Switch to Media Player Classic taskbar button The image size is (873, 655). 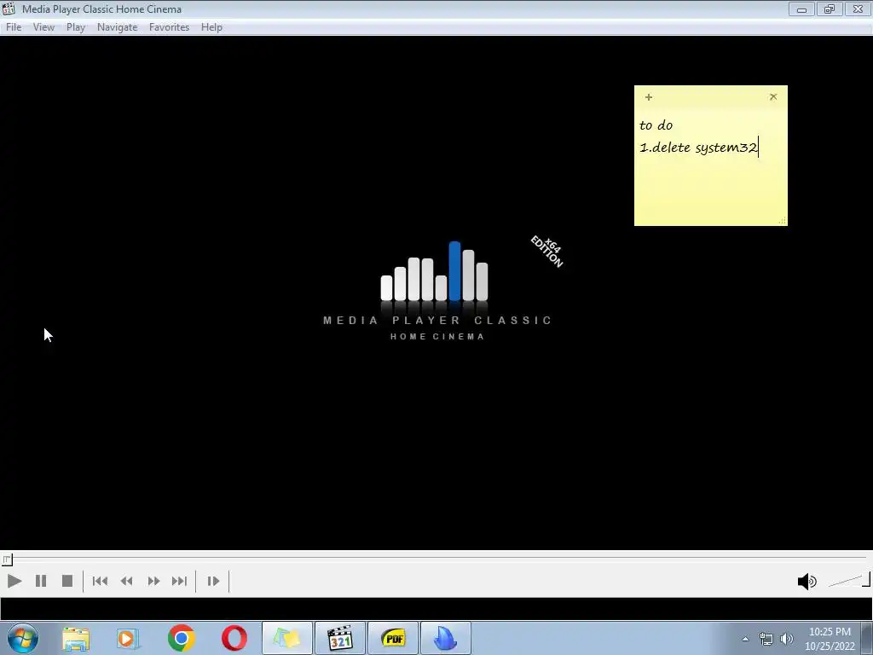click(340, 638)
